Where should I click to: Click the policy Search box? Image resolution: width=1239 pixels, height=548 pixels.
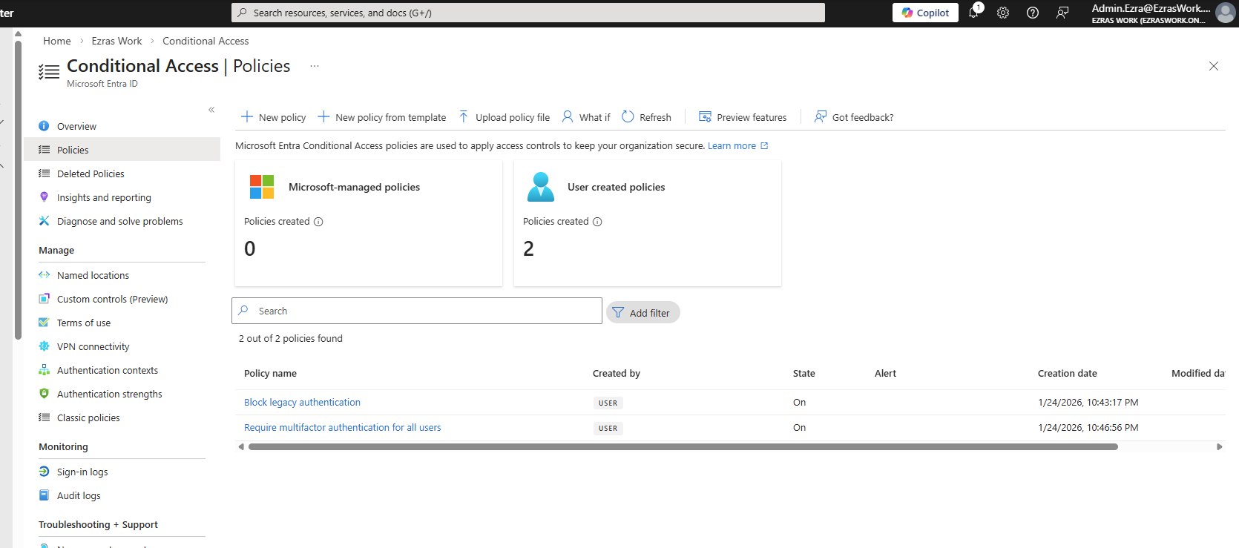pos(417,311)
